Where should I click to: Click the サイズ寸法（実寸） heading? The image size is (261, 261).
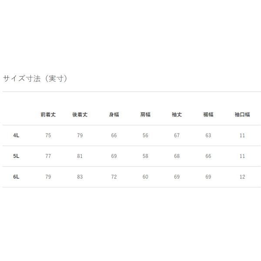coord(35,79)
